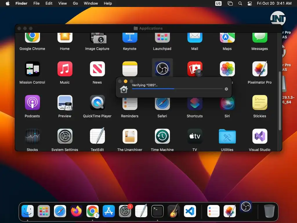This screenshot has width=297, height=223.
Task: Launch QuickTime Player
Action: pos(97,102)
